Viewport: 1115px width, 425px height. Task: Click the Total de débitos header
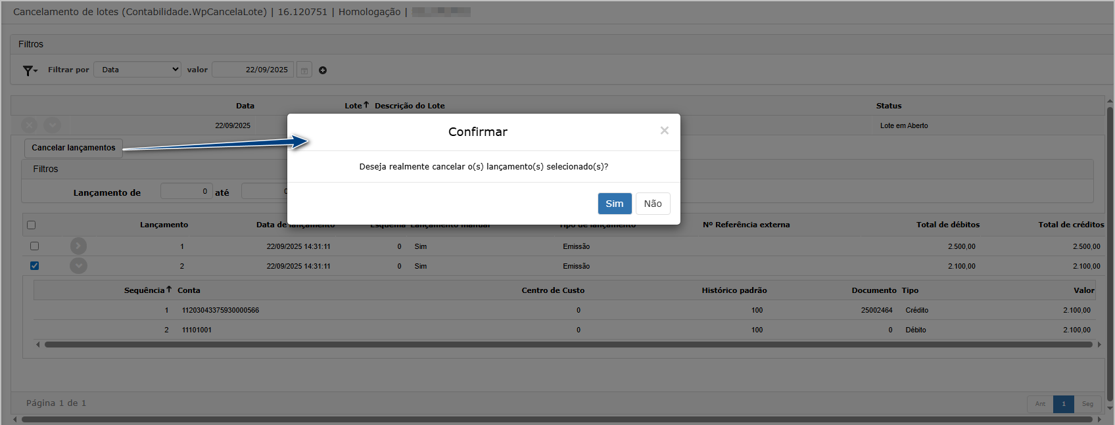(948, 225)
